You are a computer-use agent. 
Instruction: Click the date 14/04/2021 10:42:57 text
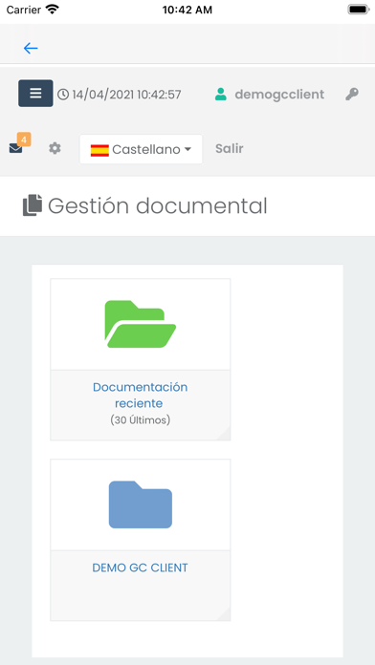[x=126, y=95]
